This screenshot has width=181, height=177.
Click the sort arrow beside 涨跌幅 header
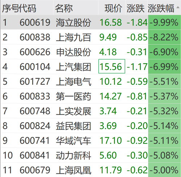[x=178, y=8]
